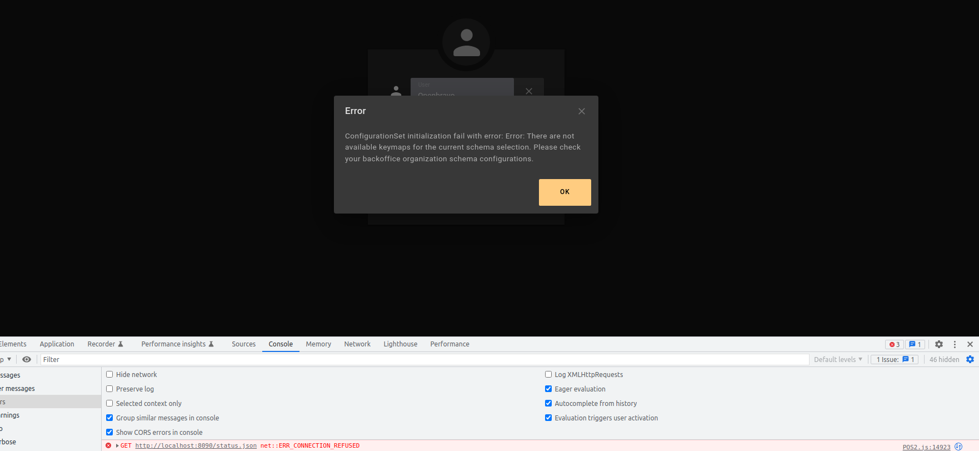Screen dimensions: 979x451
Task: Click the 1 Issue button
Action: point(894,359)
